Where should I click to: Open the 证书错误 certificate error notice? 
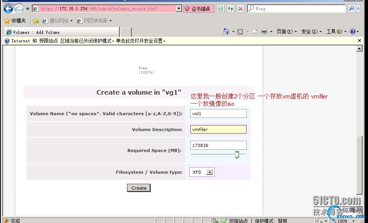click(x=199, y=9)
